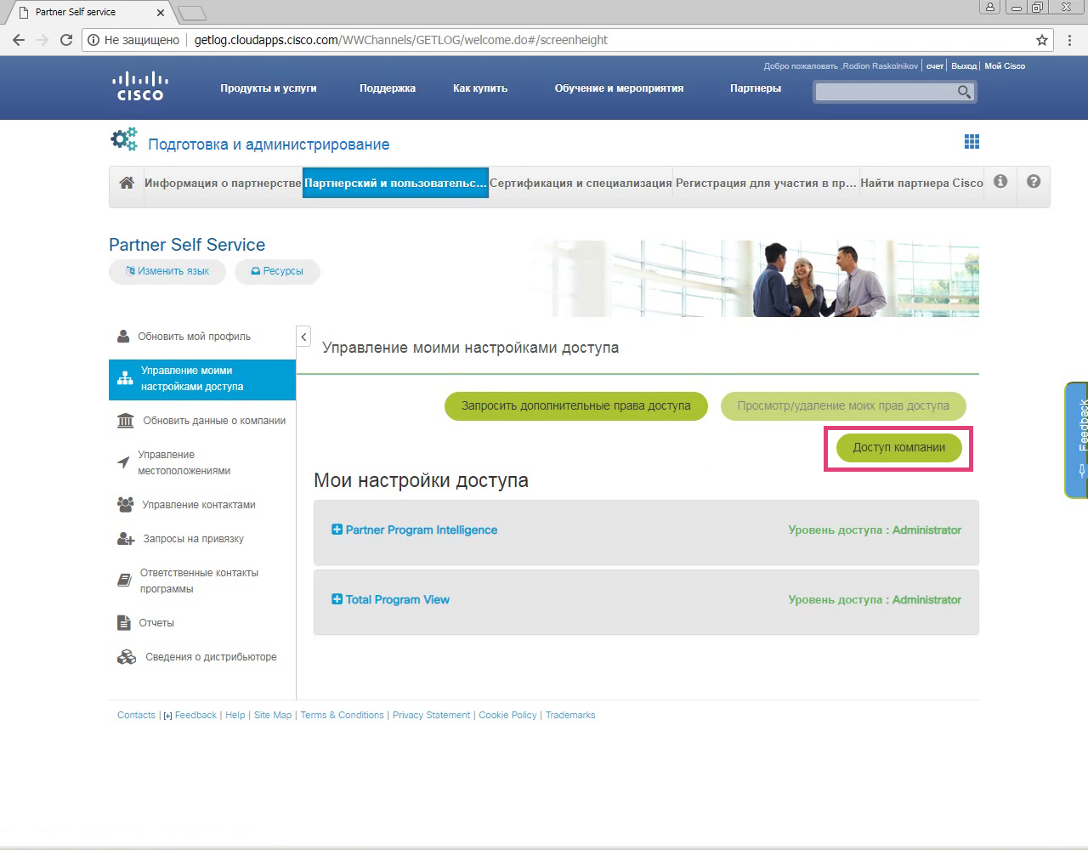
Task: Click the Partner Self Service heading link
Action: [187, 245]
